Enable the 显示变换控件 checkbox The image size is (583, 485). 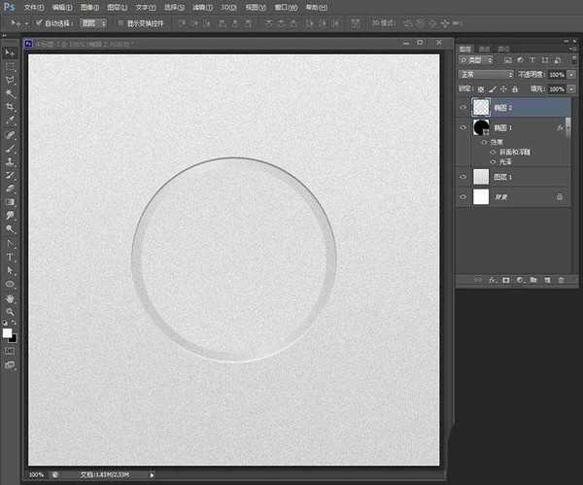pos(120,21)
